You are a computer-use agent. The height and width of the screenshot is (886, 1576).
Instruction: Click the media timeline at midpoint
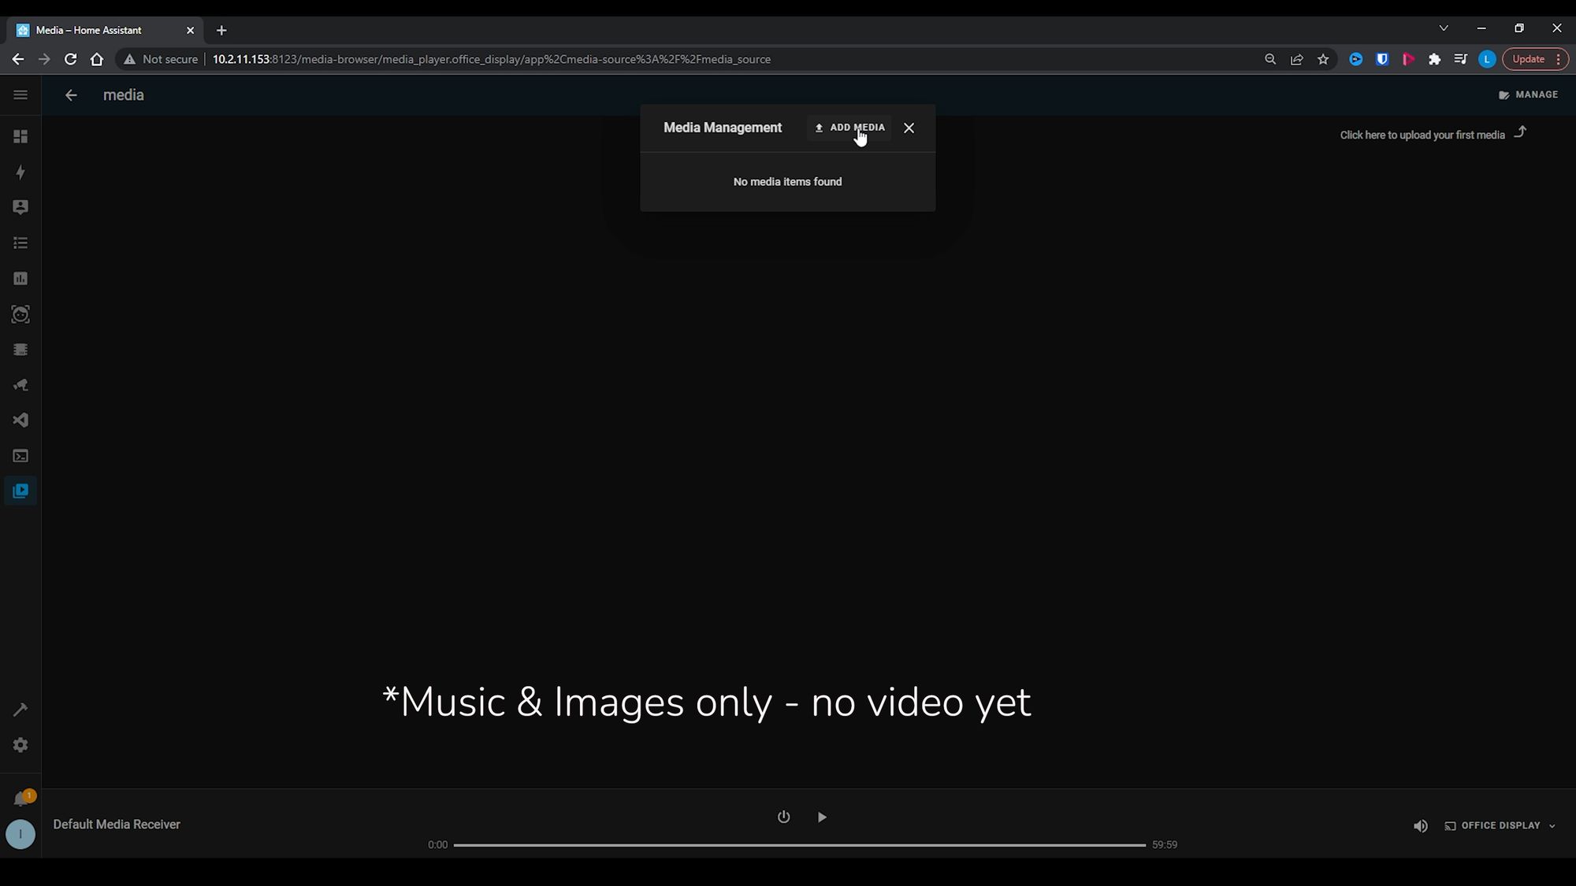click(x=797, y=843)
